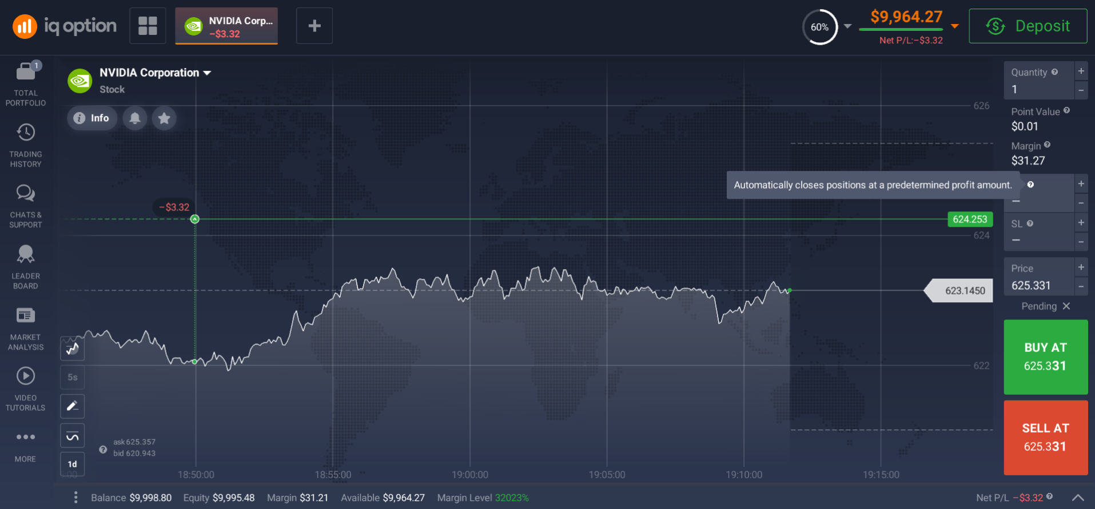Select 1d chart time range
This screenshot has height=509, width=1095.
click(73, 464)
